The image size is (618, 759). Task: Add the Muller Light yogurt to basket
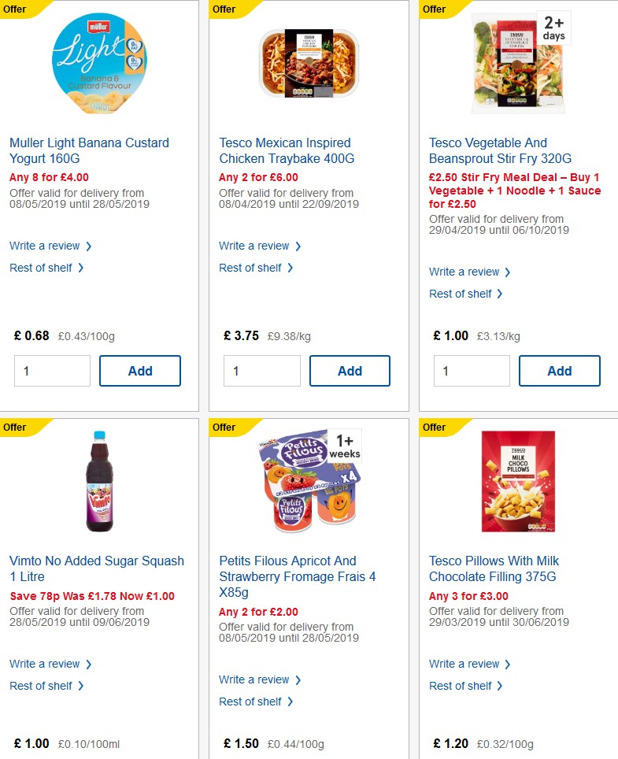click(140, 370)
